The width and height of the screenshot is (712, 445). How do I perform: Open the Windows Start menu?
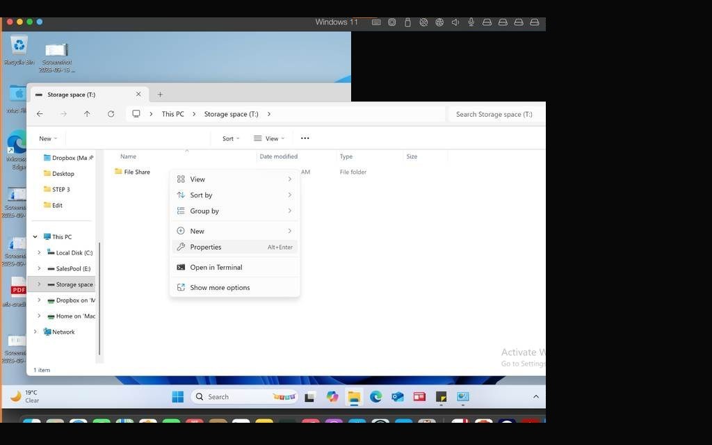click(x=177, y=396)
